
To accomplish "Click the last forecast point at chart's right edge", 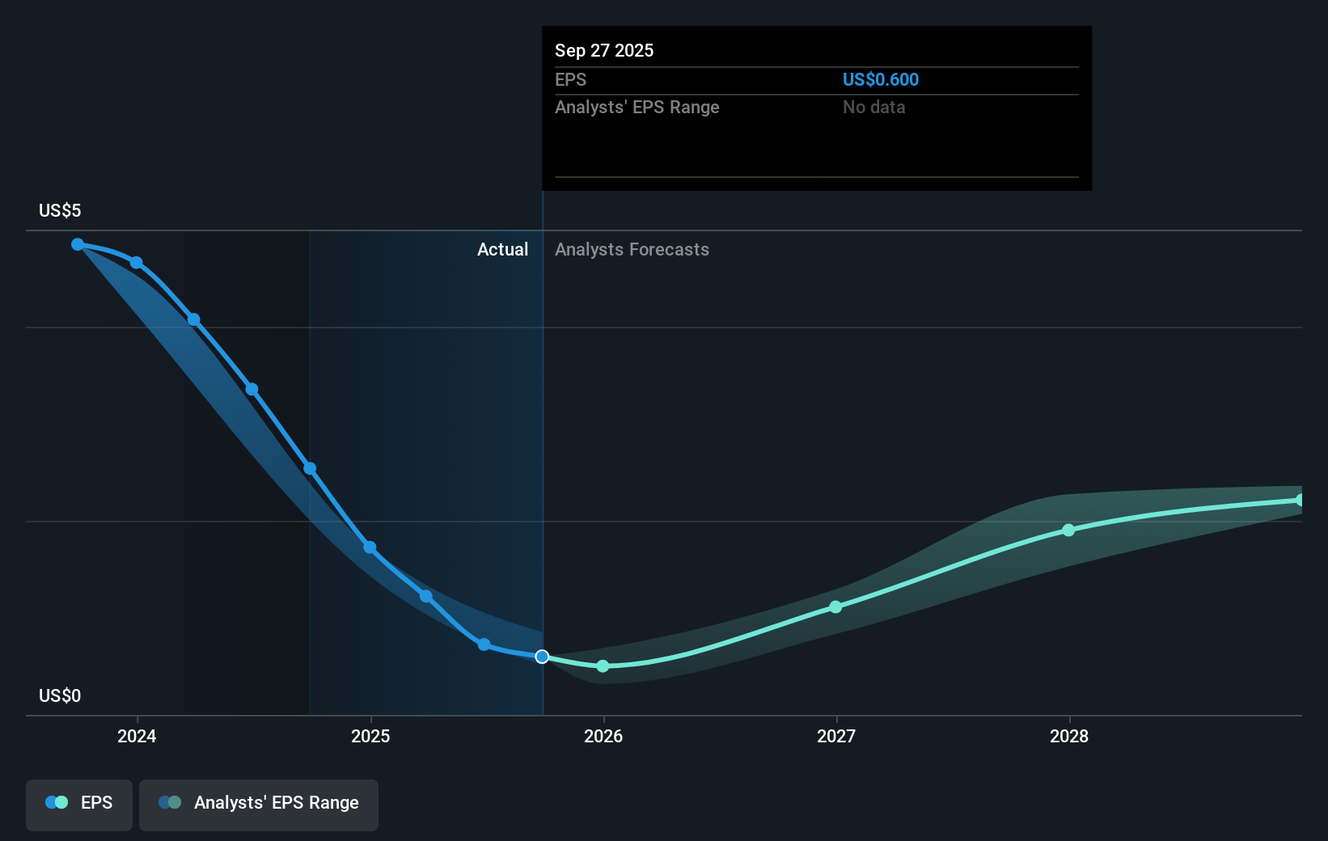I will click(x=1301, y=500).
